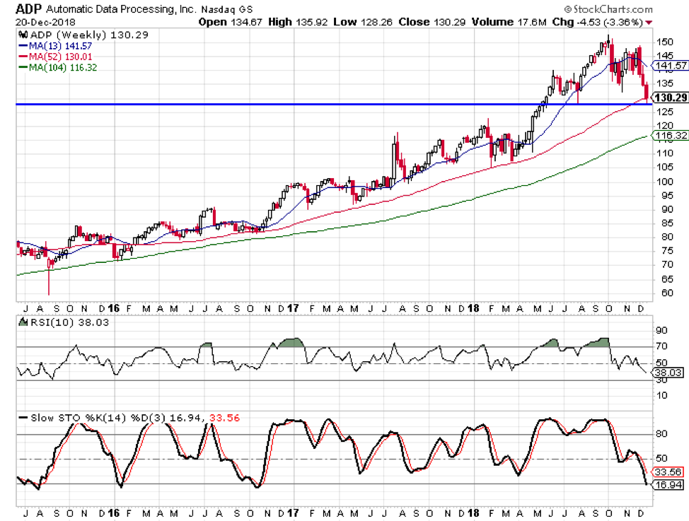Viewport: 689px width, 521px height.
Task: Click the black line marker before Slow STO
Action: pyautogui.click(x=23, y=418)
